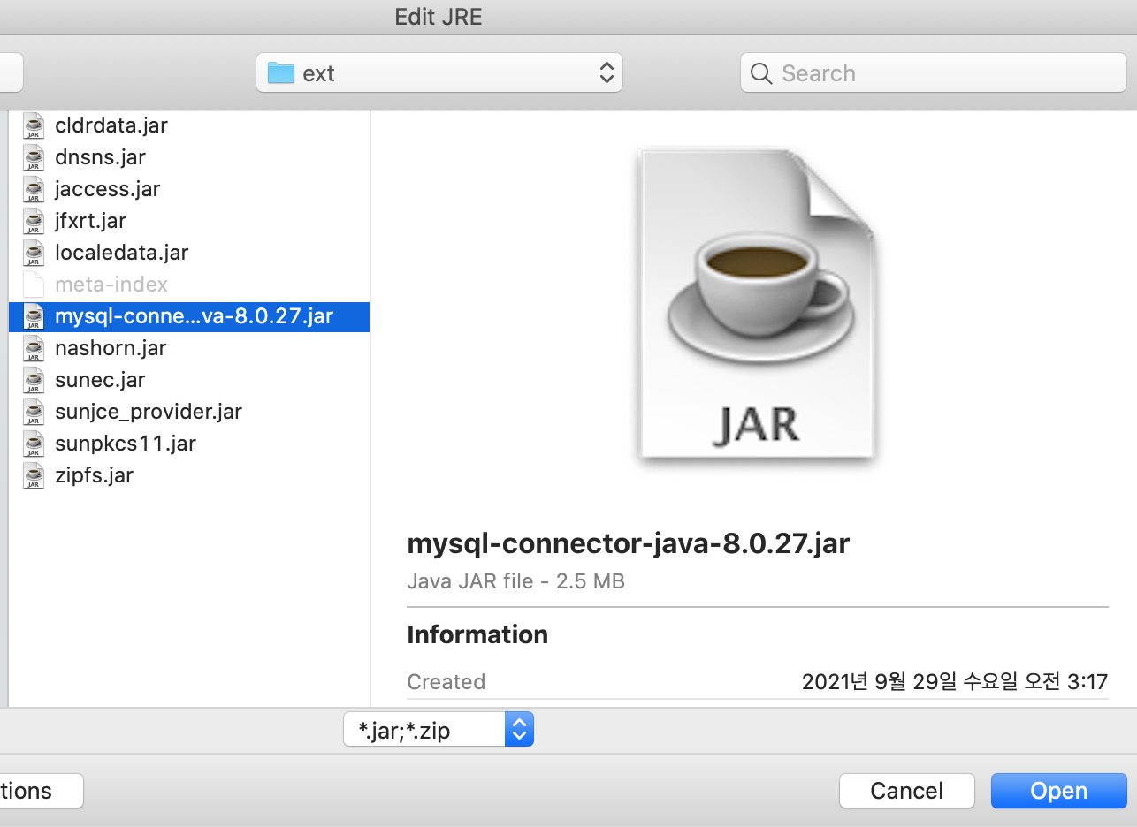Click the created date 2021년 9월 29일 value
The height and width of the screenshot is (827, 1137).
[x=955, y=682]
